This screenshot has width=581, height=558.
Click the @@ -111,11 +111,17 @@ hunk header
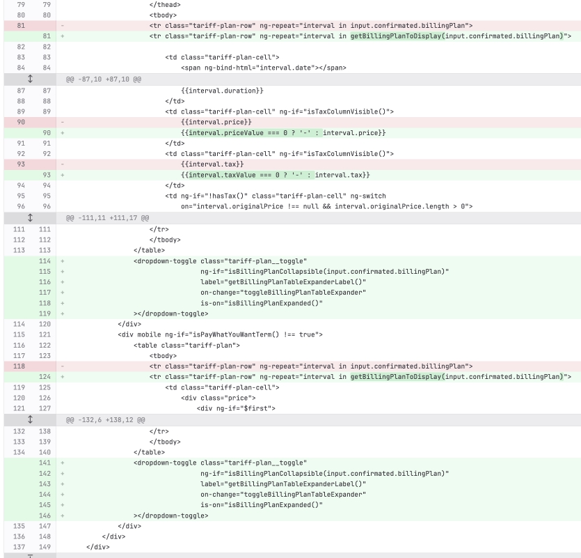tap(107, 218)
